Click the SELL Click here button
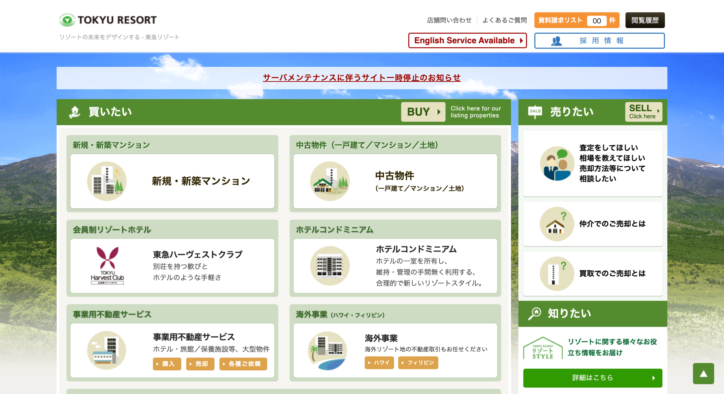Image resolution: width=724 pixels, height=394 pixels. (x=644, y=112)
